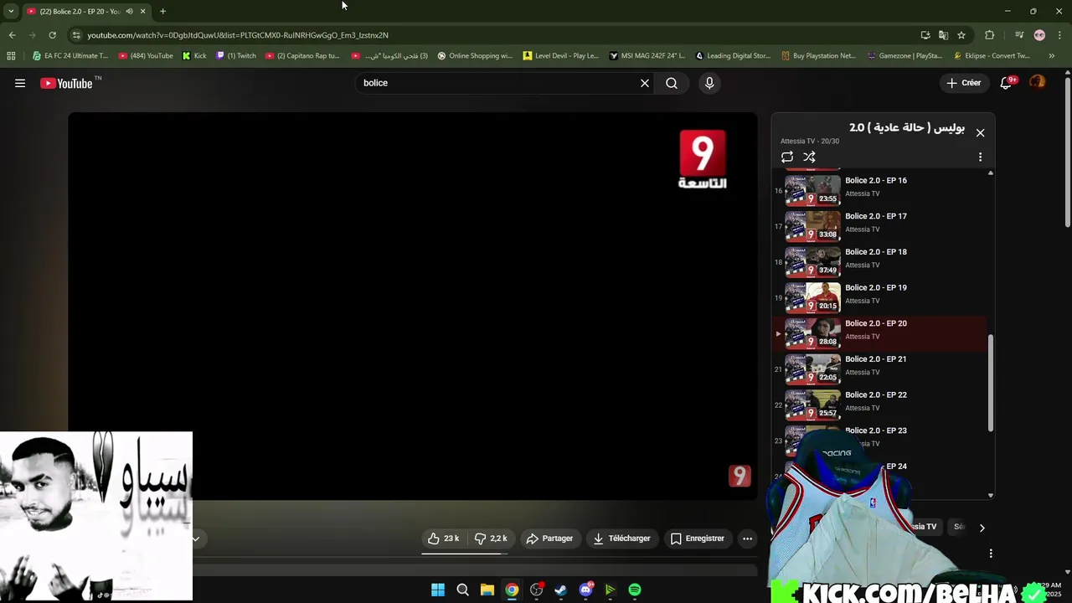Open the Chrome profile avatar

[1039, 35]
